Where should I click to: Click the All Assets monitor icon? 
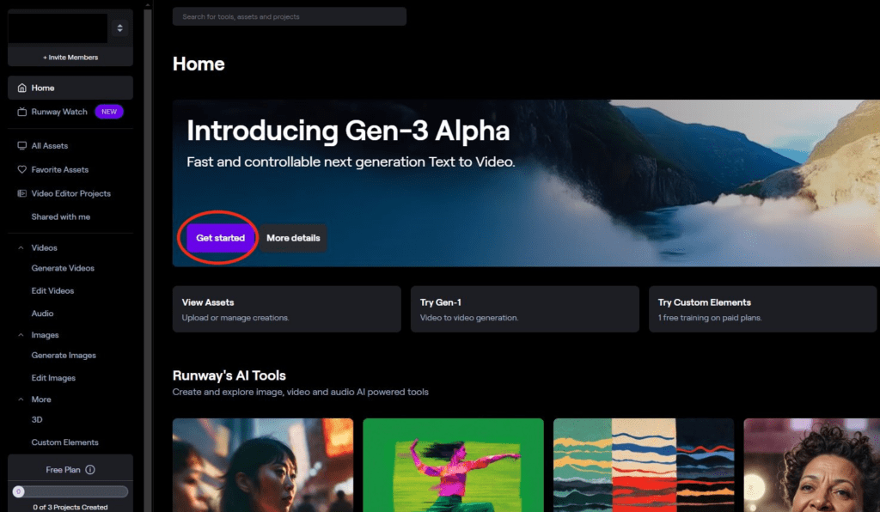tap(21, 146)
